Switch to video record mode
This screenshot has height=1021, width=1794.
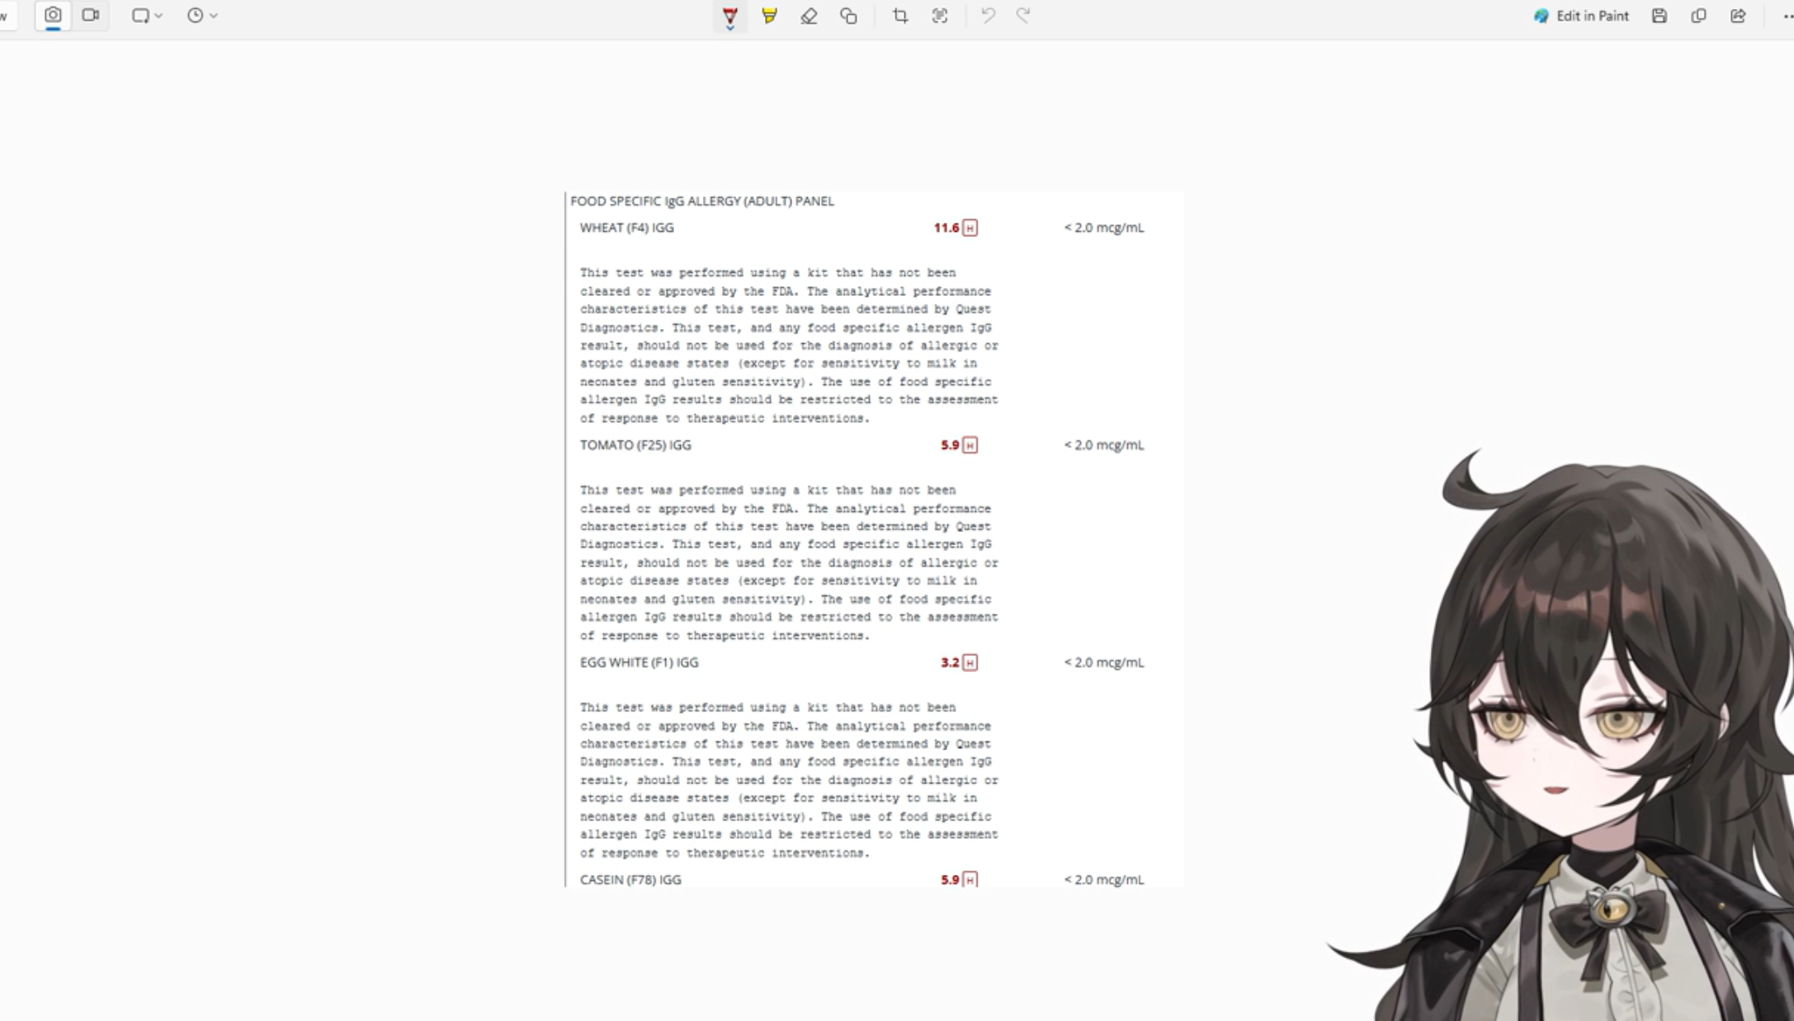tap(91, 16)
